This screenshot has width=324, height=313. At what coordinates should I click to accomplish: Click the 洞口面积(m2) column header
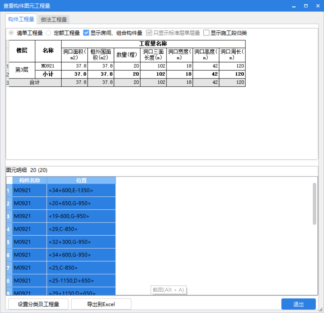click(74, 55)
